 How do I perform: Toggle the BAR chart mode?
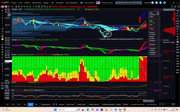(2, 86)
